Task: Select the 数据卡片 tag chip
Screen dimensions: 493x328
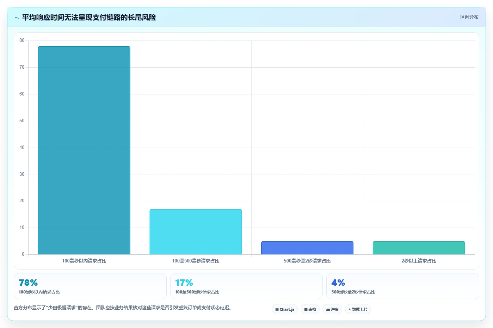Action: pos(358,309)
